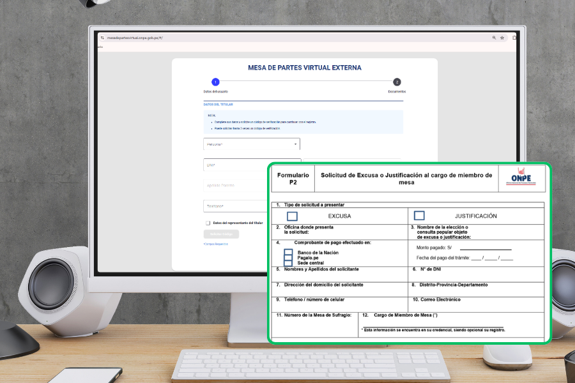Check the Sede central box
Image resolution: width=575 pixels, height=383 pixels.
(288, 263)
